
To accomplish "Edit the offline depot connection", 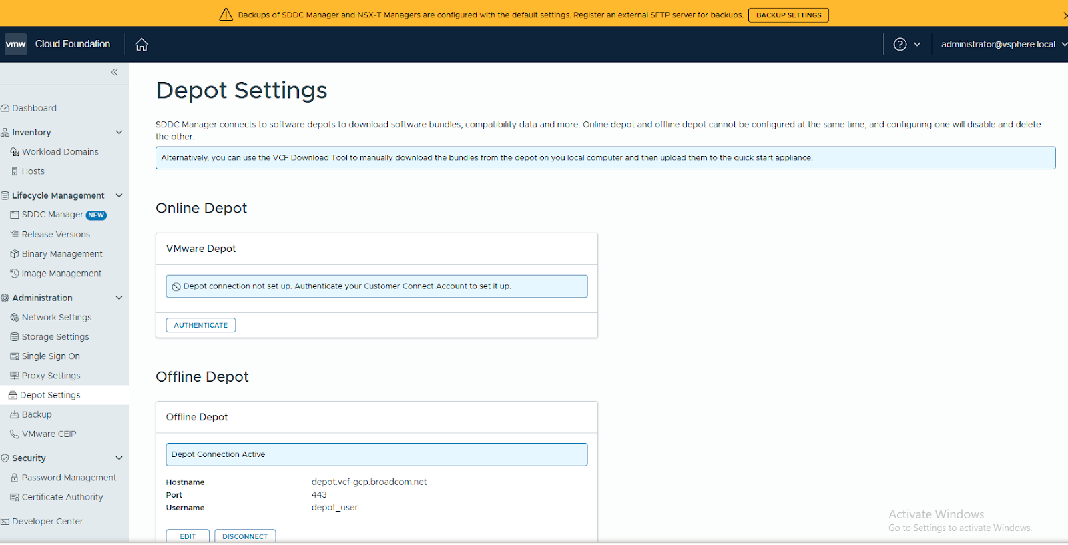I will (188, 536).
